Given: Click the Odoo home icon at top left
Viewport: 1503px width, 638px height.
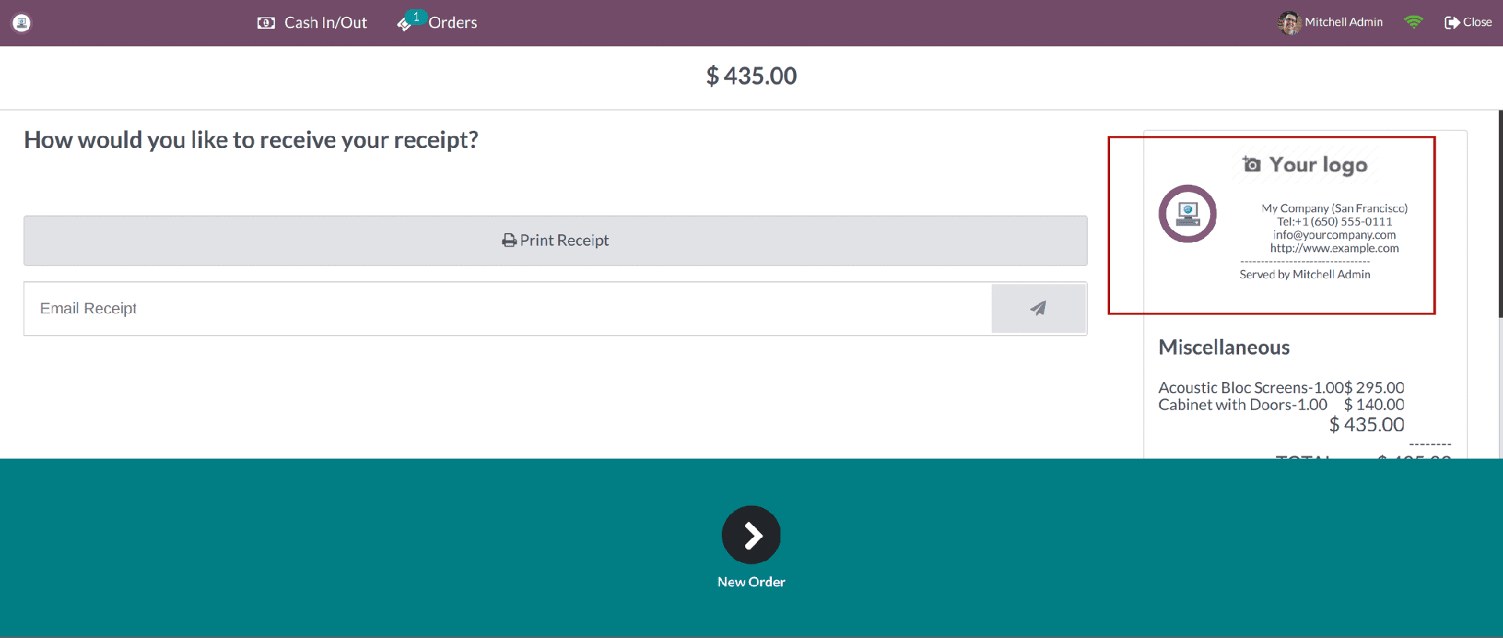Looking at the screenshot, I should 22,23.
